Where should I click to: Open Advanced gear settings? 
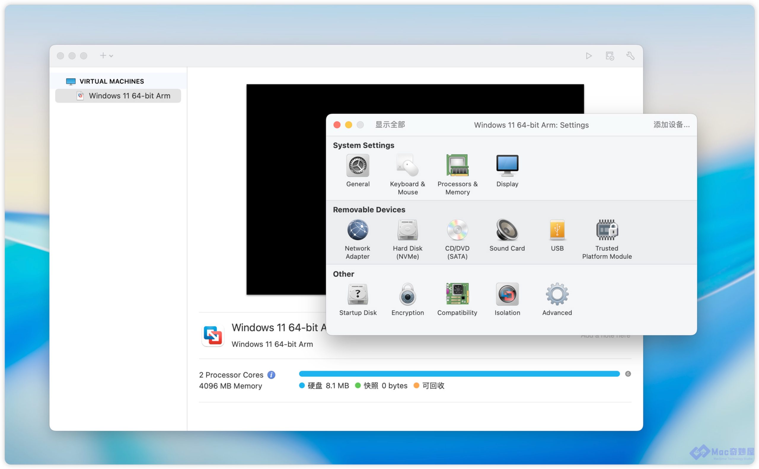coord(557,294)
